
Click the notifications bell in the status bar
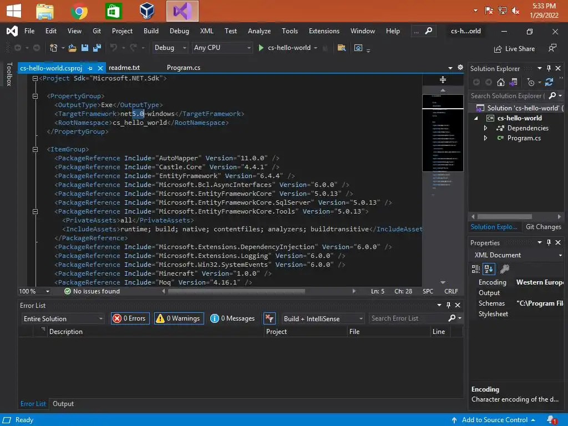tap(552, 420)
